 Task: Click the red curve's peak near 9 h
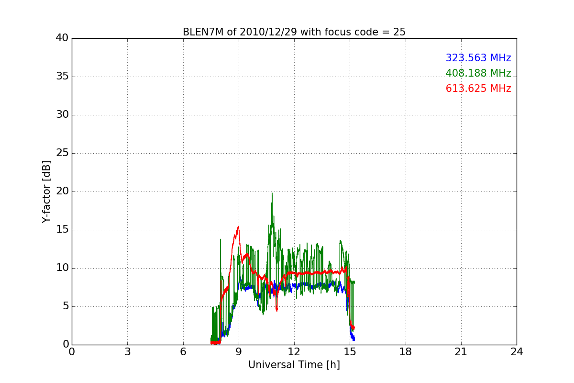238,227
